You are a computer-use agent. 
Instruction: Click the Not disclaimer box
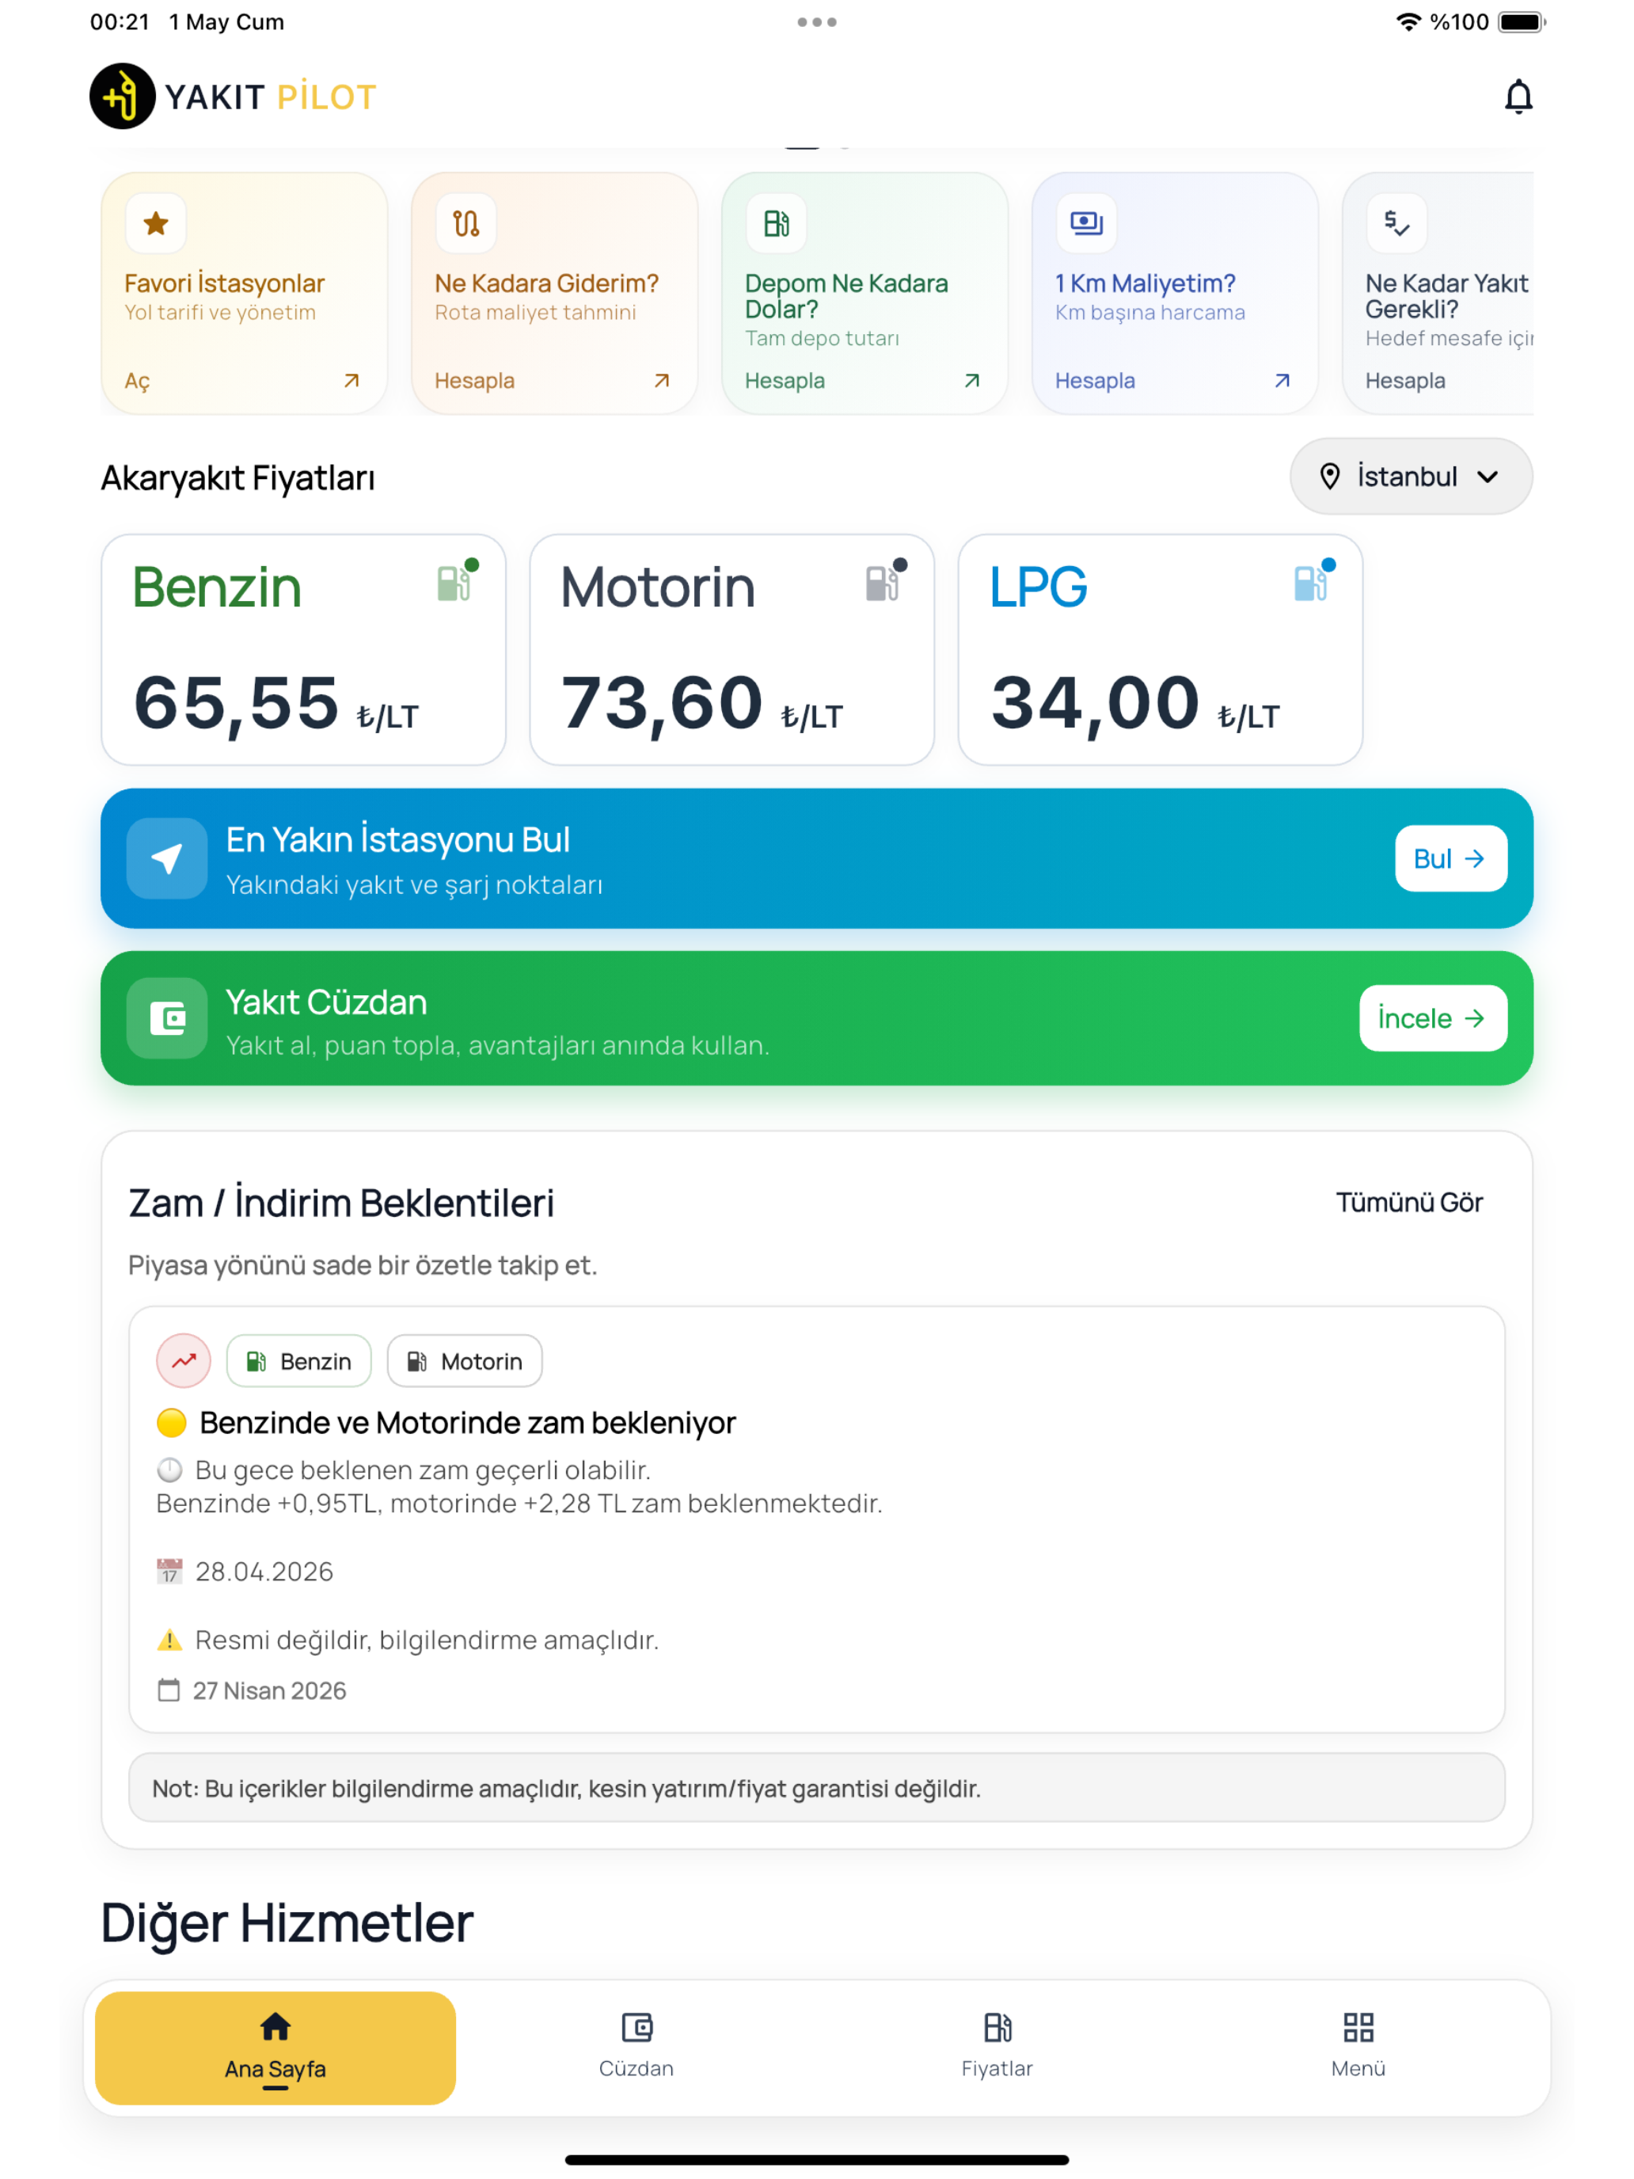coord(816,1788)
